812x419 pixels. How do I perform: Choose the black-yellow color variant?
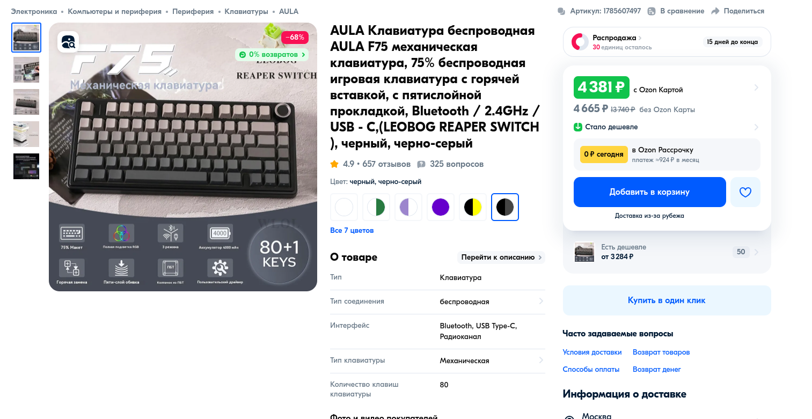coord(473,207)
